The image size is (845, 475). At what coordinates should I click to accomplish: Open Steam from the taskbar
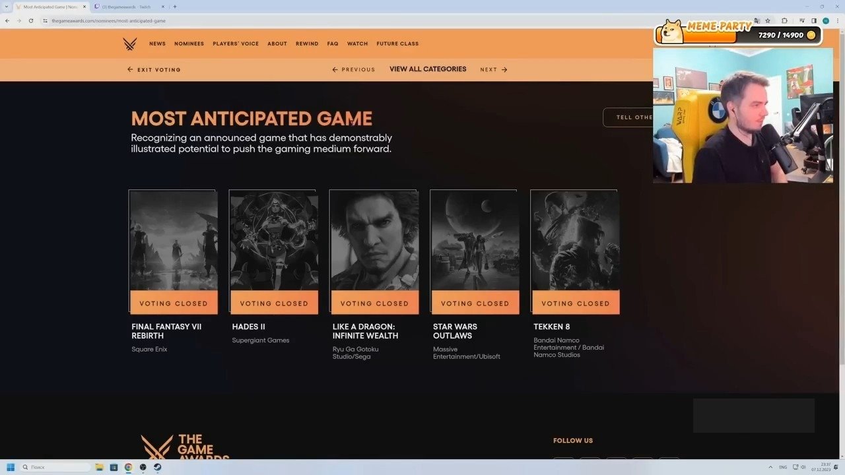pos(157,467)
